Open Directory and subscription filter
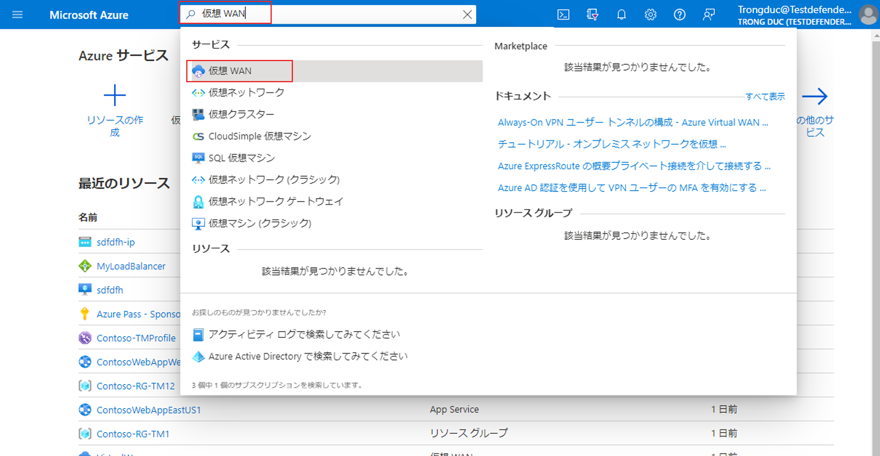880x456 pixels. pyautogui.click(x=592, y=15)
